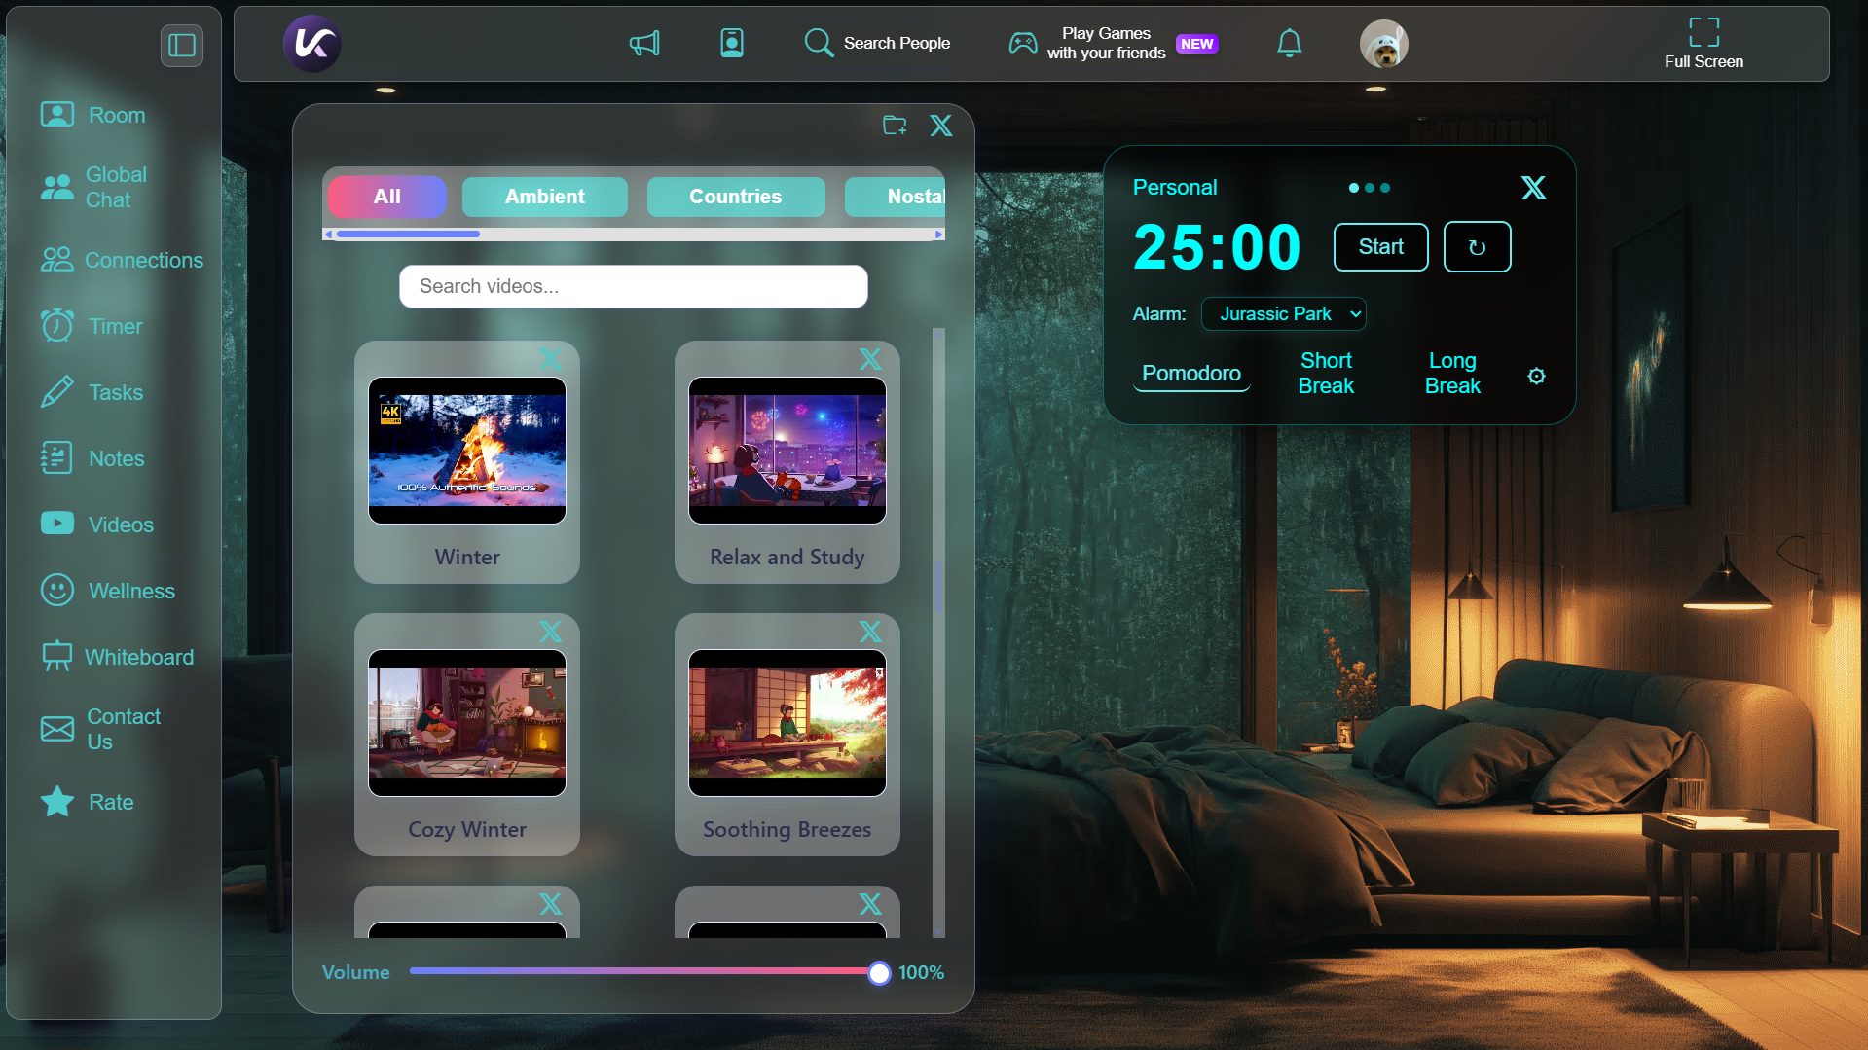This screenshot has width=1868, height=1050.
Task: Close the videos panel
Action: point(941,126)
